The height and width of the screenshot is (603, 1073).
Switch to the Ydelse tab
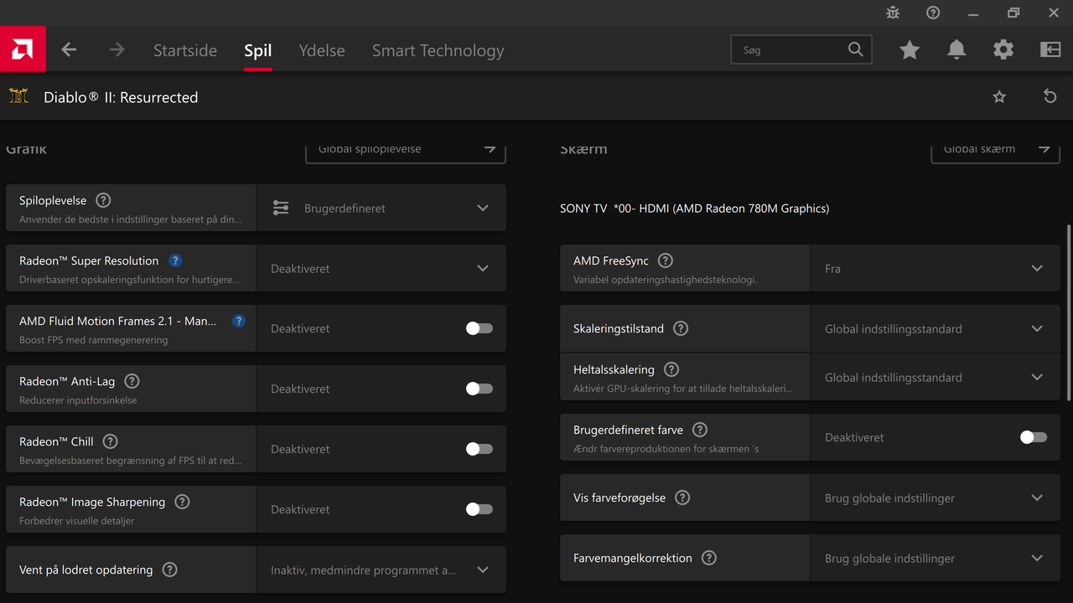pyautogui.click(x=322, y=50)
